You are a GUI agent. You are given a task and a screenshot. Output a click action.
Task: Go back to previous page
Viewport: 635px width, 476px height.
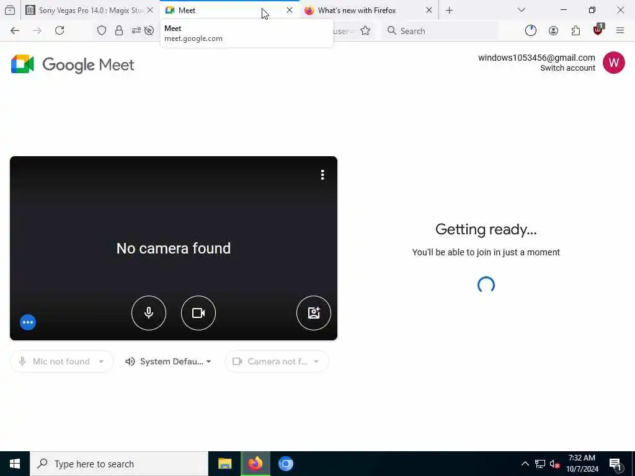15,31
